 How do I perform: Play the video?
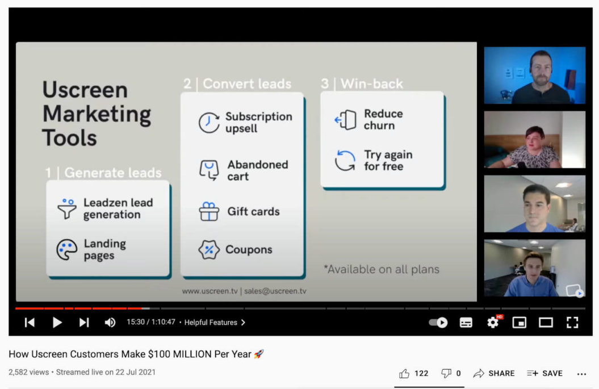57,323
